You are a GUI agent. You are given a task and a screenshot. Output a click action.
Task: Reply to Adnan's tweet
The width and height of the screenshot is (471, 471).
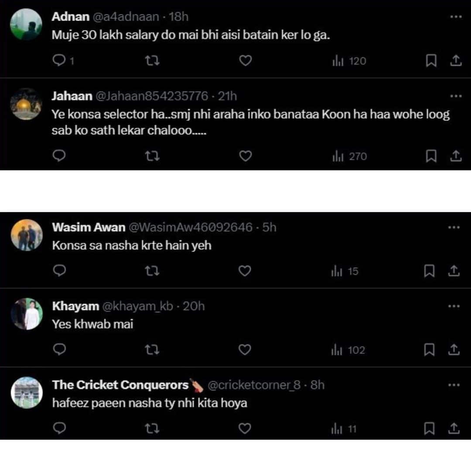click(x=59, y=61)
